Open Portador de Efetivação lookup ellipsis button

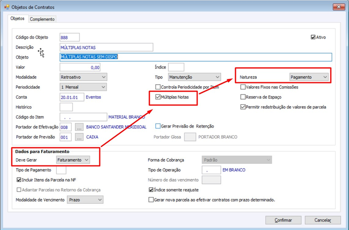pos(79,127)
